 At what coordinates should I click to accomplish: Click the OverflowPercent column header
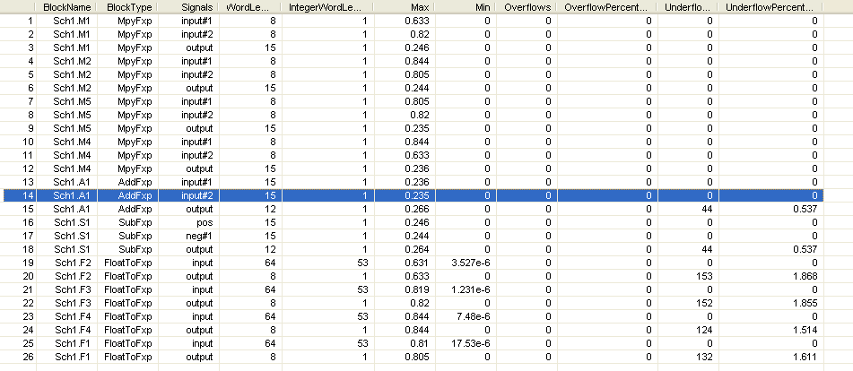[x=607, y=7]
